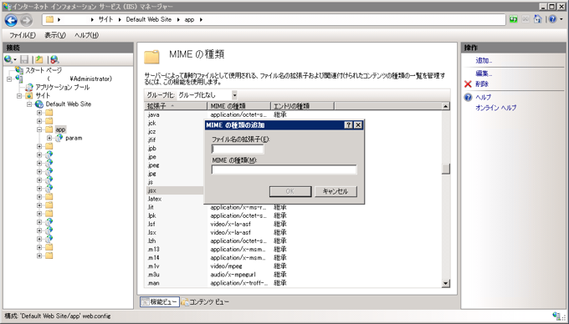Open the 表示(V) menu
This screenshot has width=569, height=324.
click(55, 35)
